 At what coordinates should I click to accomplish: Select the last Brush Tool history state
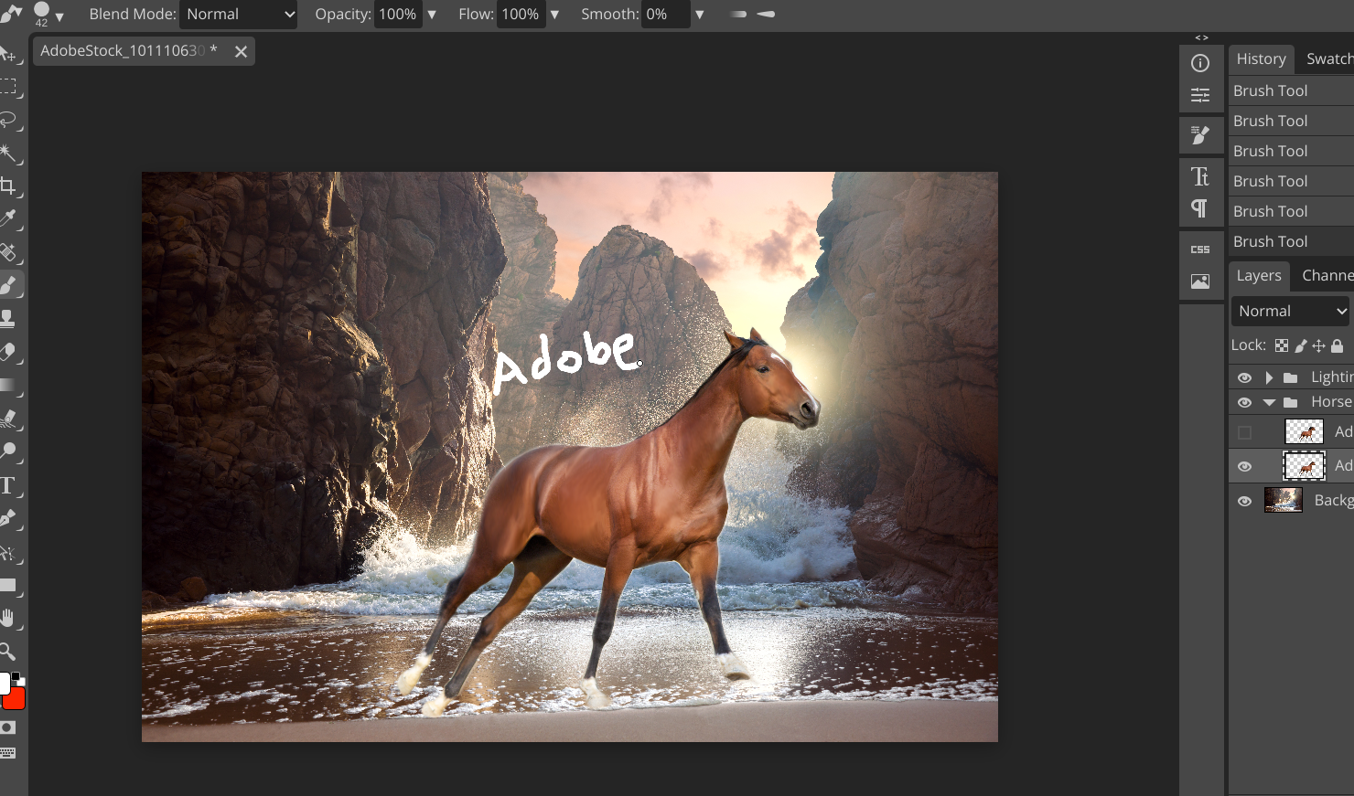[x=1291, y=241]
